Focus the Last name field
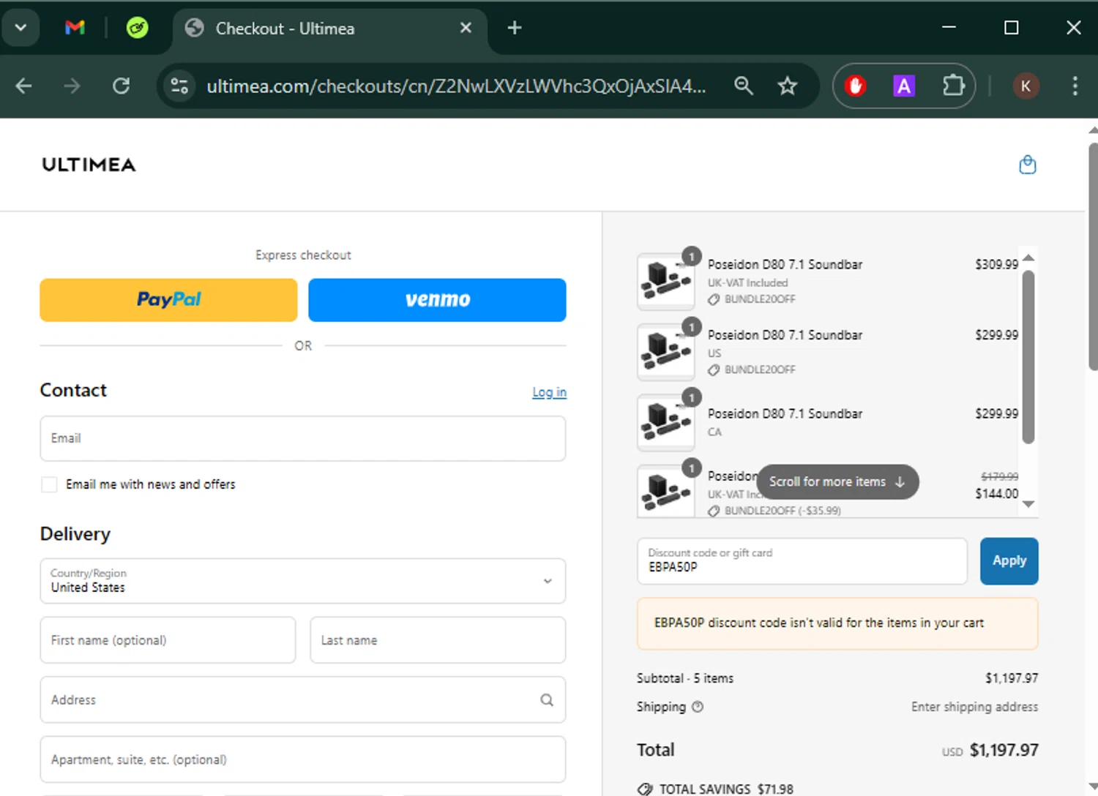 (x=438, y=640)
